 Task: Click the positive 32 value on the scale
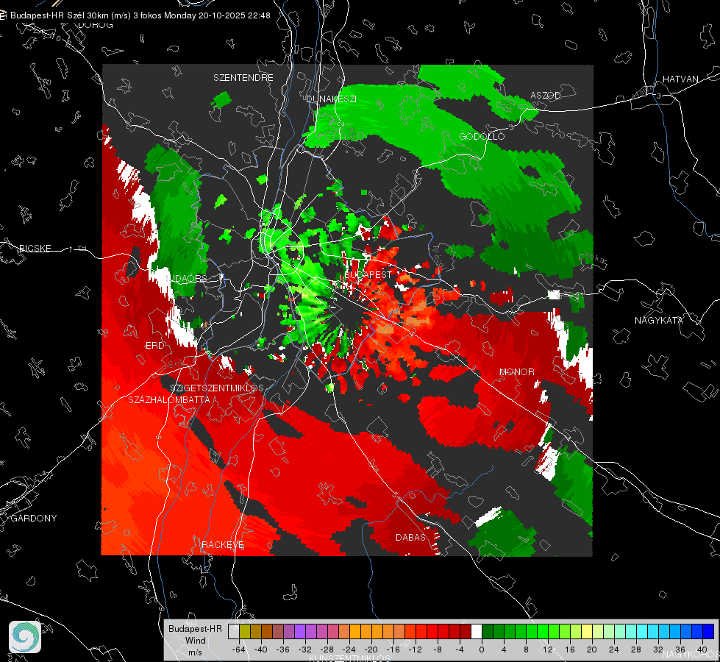(658, 649)
